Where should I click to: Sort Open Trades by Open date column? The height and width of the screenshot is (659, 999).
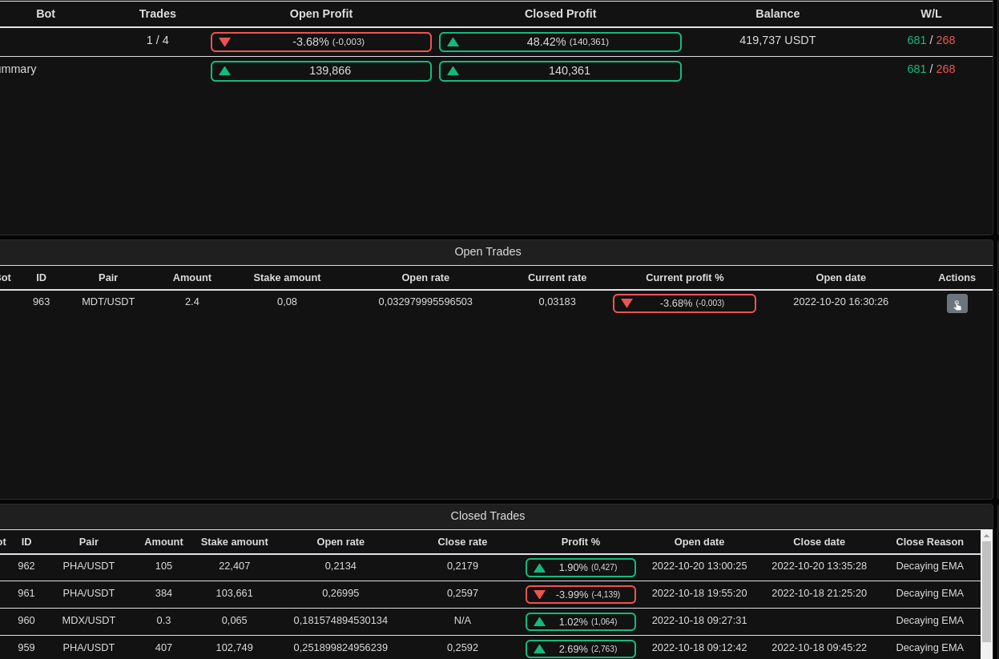click(x=840, y=278)
